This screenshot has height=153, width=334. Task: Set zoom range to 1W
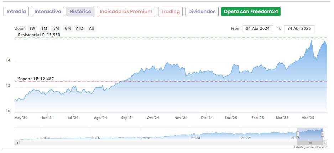tap(32, 29)
